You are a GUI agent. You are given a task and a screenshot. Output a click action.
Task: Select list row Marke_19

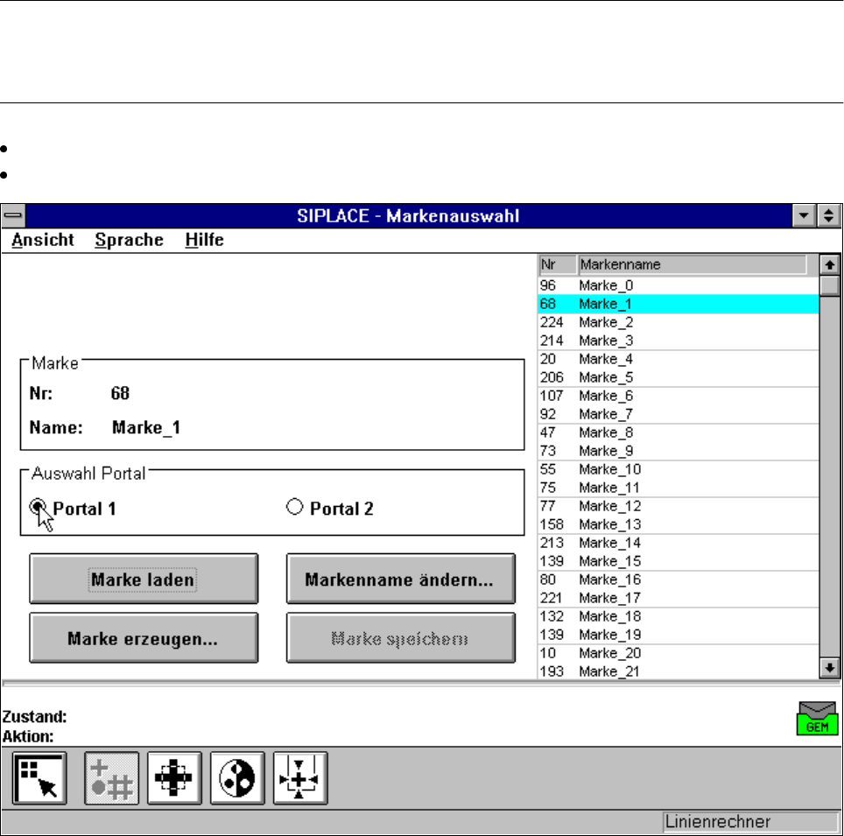click(679, 635)
